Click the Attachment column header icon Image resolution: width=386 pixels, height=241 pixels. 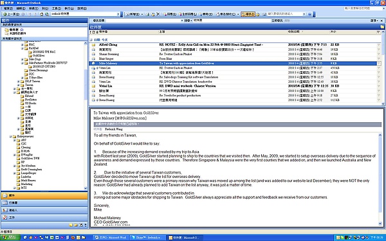pos(97,32)
